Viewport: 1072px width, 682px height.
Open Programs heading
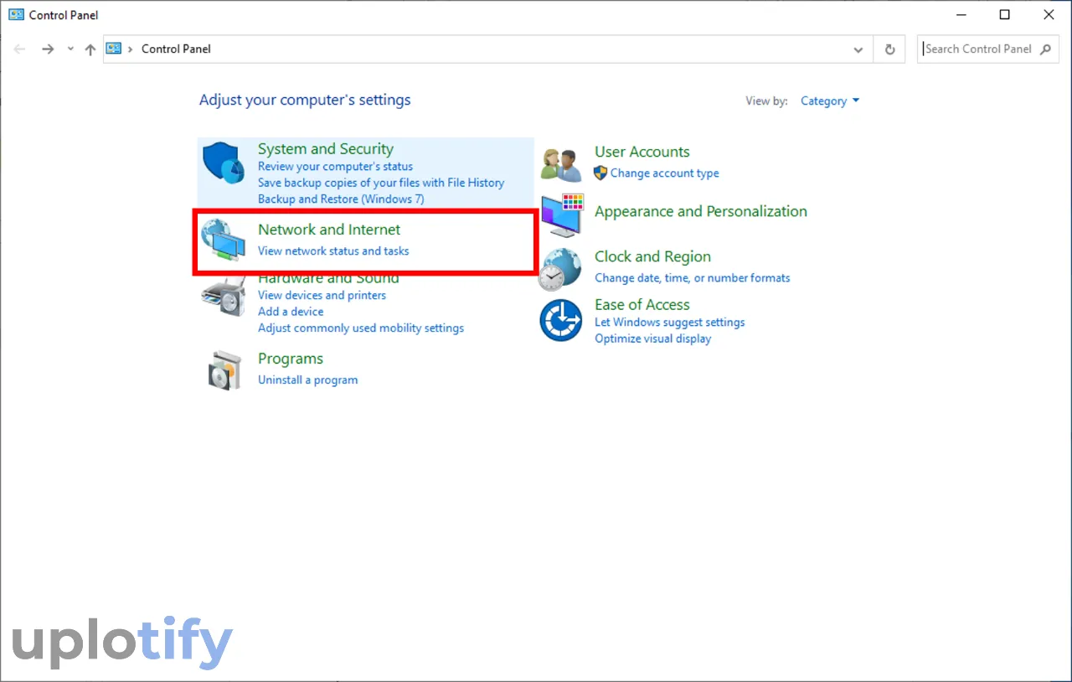(x=291, y=359)
